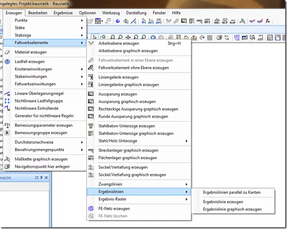Click the Maßkette dimension icon in top toolbar
287x229 pixels.
242,21
